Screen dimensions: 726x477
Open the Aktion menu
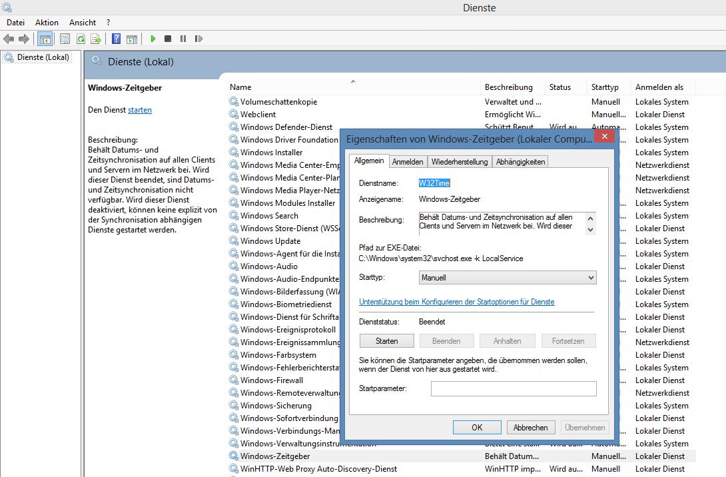(x=47, y=22)
